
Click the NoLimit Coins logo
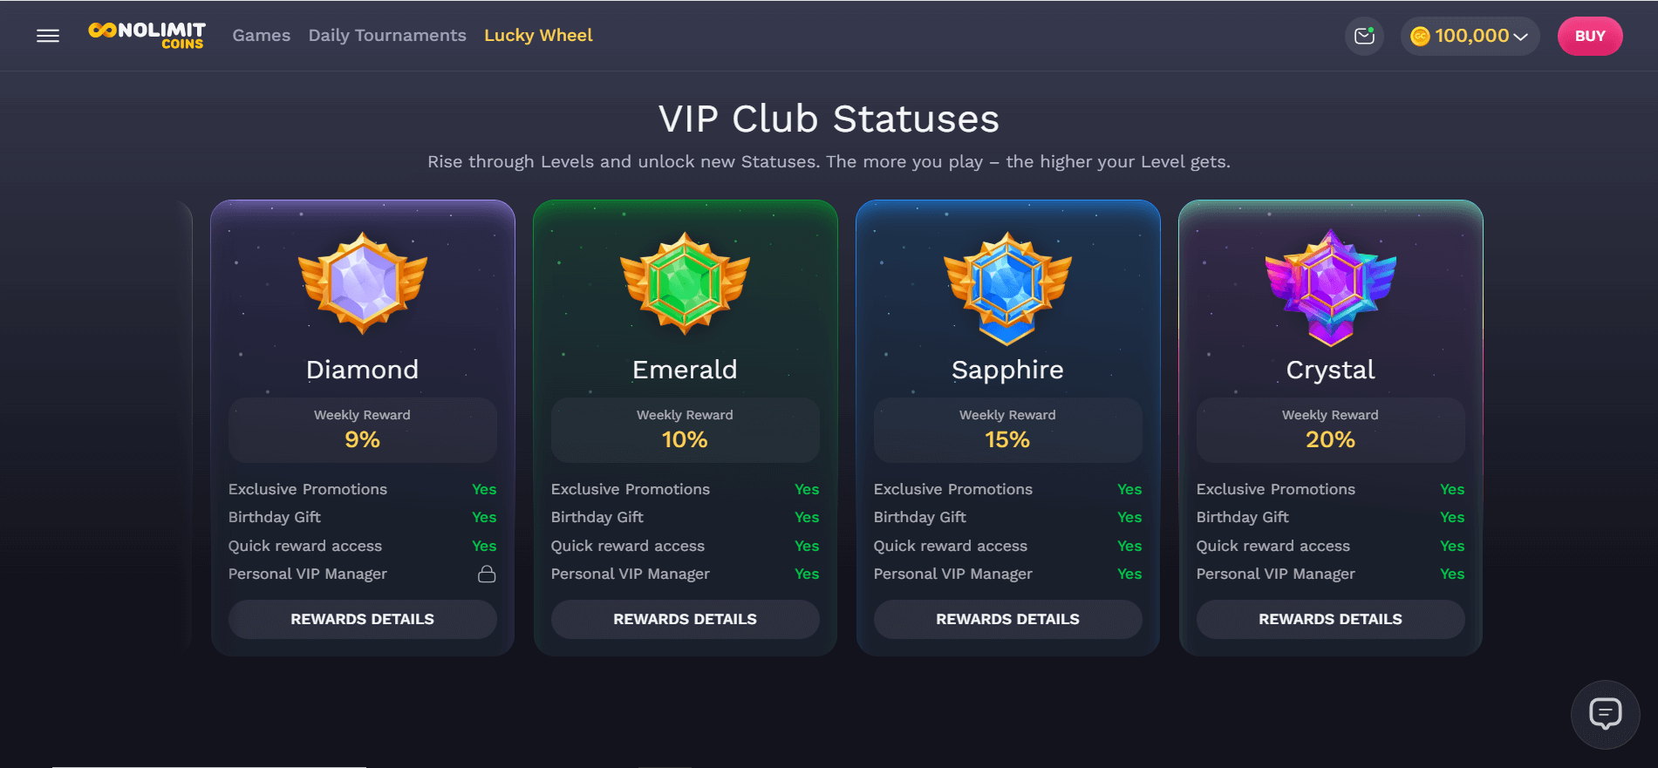[147, 36]
